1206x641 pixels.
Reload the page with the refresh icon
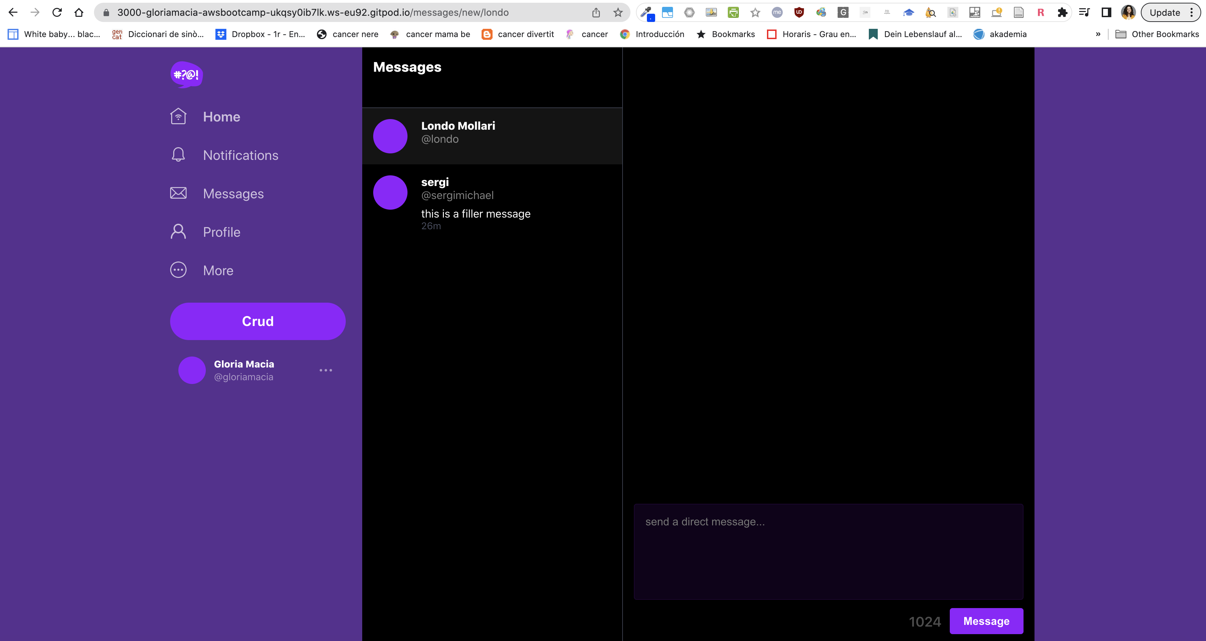coord(57,12)
